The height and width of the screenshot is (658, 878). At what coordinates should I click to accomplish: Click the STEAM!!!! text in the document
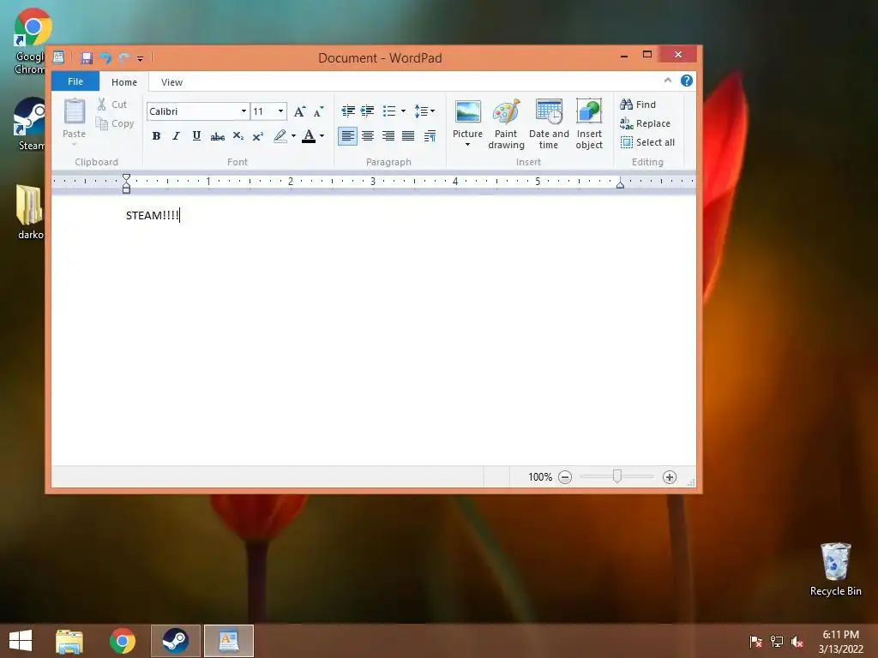coord(153,215)
